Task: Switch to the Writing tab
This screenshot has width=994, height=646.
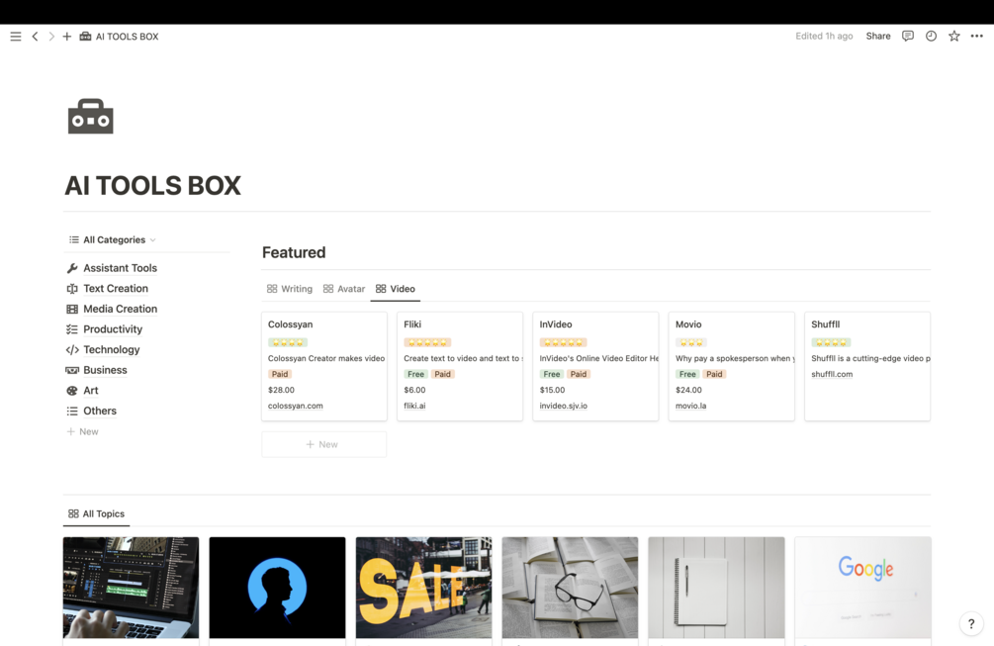Action: 290,289
